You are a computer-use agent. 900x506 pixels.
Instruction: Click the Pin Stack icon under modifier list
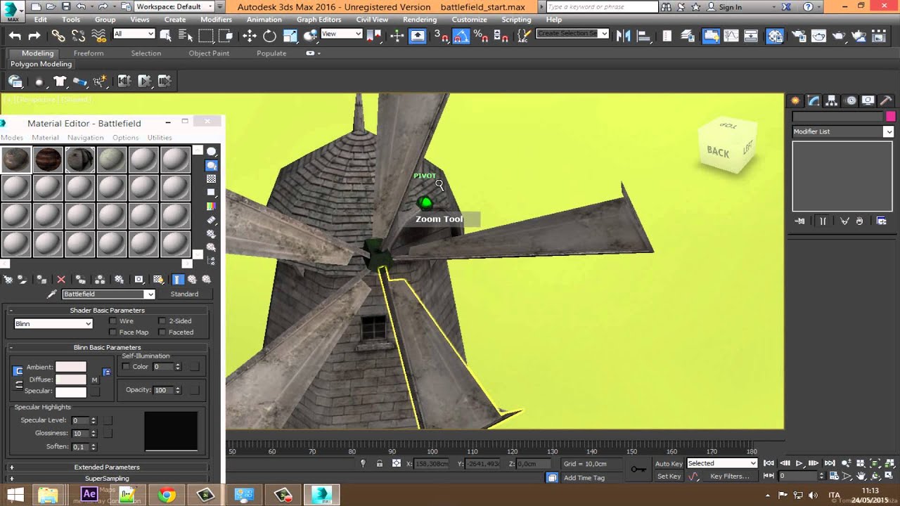coord(799,221)
